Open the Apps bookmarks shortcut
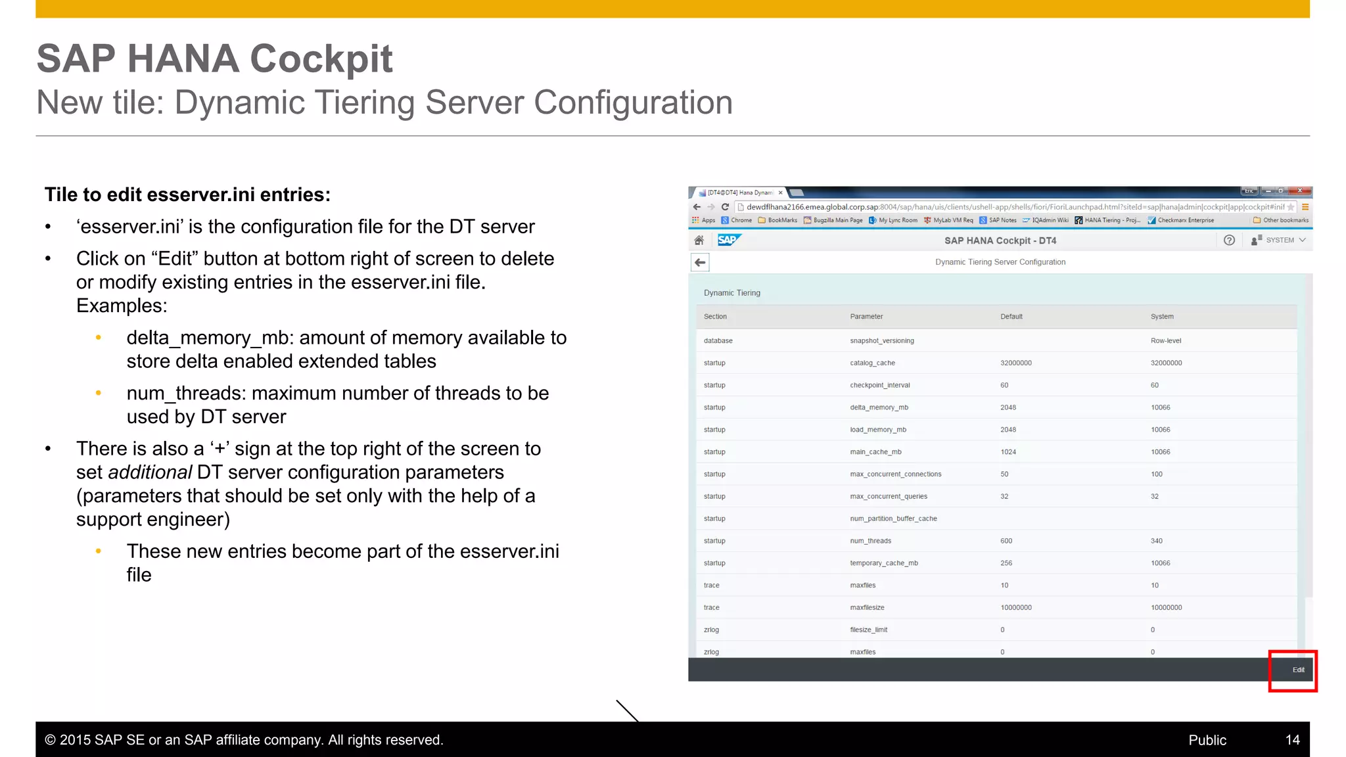This screenshot has height=757, width=1346. click(x=703, y=220)
